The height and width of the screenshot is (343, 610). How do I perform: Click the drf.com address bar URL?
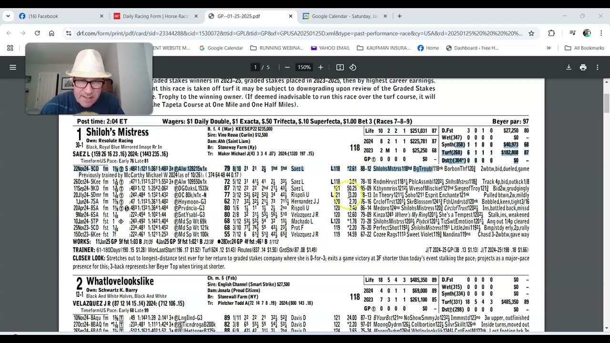[x=299, y=33]
